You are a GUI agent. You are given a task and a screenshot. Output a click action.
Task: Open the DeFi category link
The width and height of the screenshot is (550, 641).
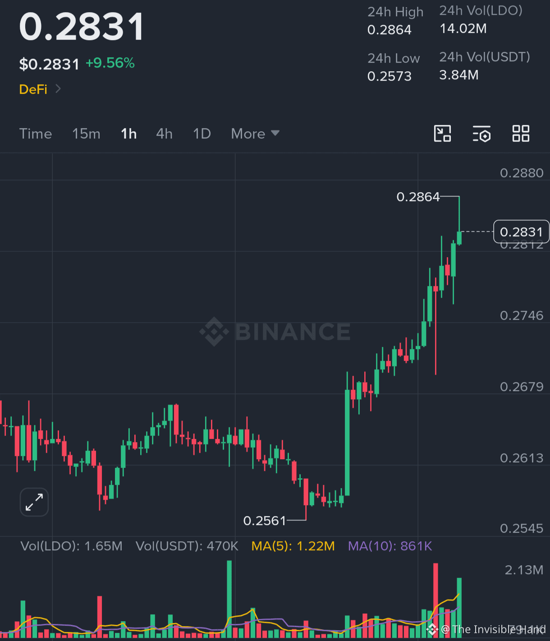(x=33, y=89)
